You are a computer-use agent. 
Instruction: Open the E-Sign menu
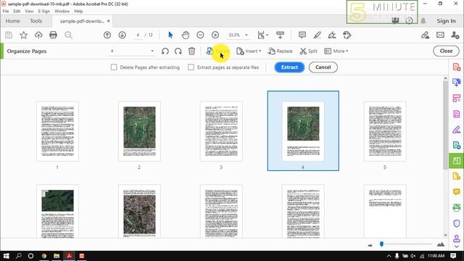tap(43, 12)
